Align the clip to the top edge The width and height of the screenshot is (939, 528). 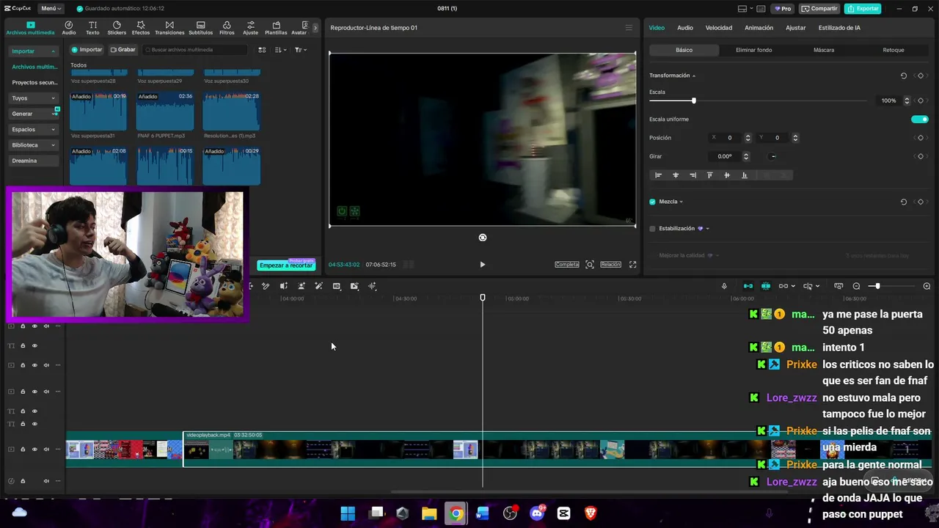pyautogui.click(x=709, y=175)
